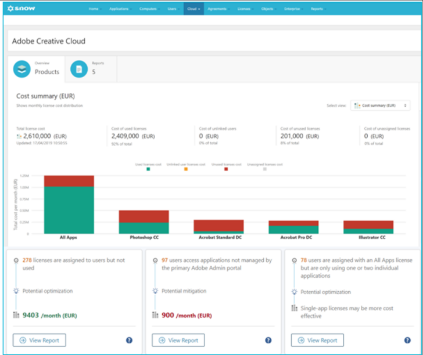Click small chart icon beside total license cost
The image size is (423, 355).
pyautogui.click(x=19, y=136)
